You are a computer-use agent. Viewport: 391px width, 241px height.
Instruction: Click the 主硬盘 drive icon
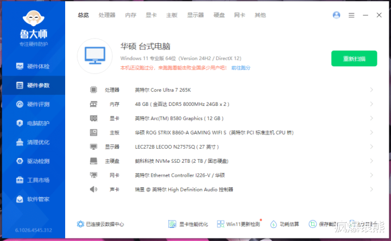[93, 161]
